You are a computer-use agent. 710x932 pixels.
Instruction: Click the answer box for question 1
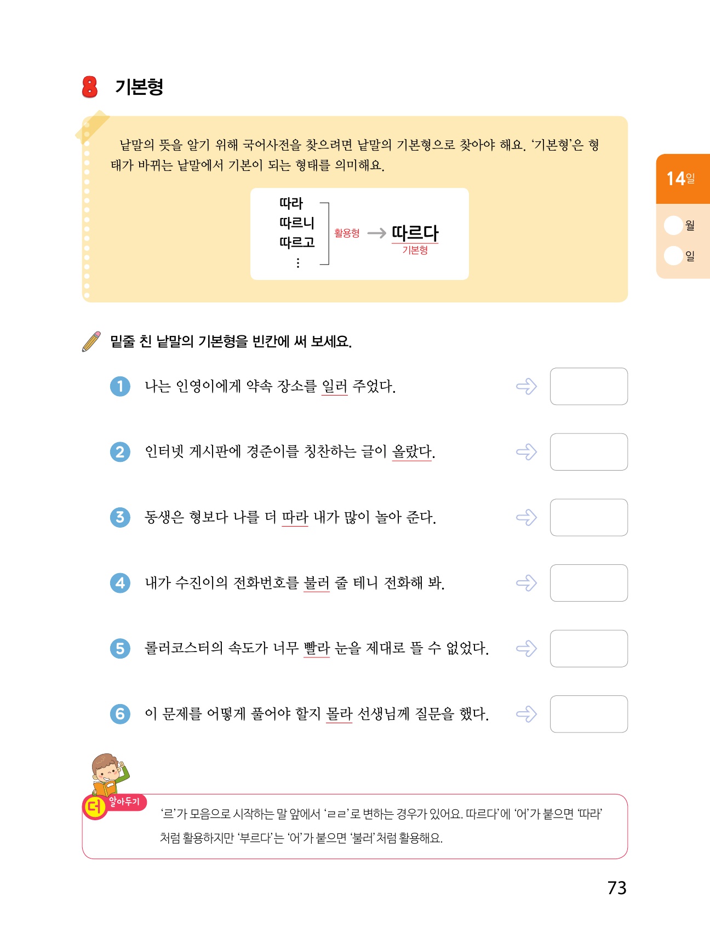pos(588,386)
